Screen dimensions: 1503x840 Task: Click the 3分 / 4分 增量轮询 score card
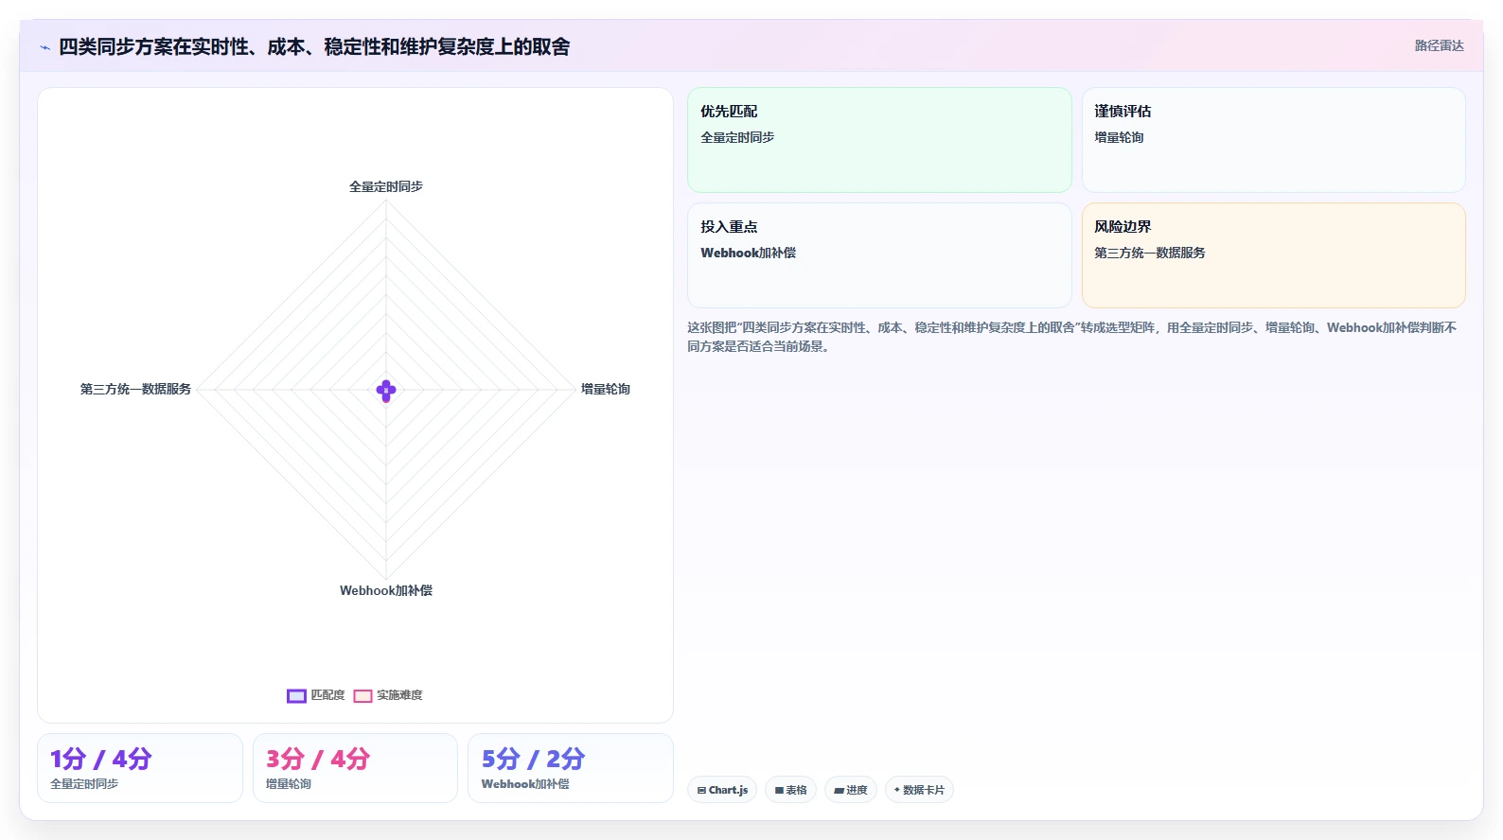[x=355, y=768]
